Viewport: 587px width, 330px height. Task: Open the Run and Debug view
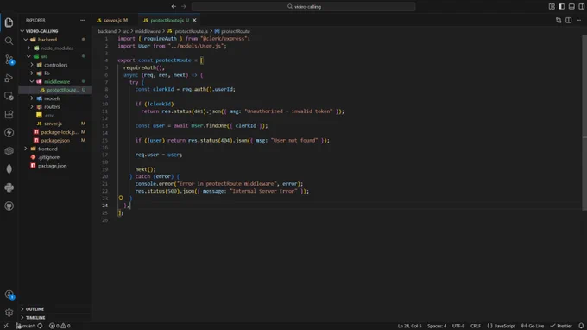(9, 78)
